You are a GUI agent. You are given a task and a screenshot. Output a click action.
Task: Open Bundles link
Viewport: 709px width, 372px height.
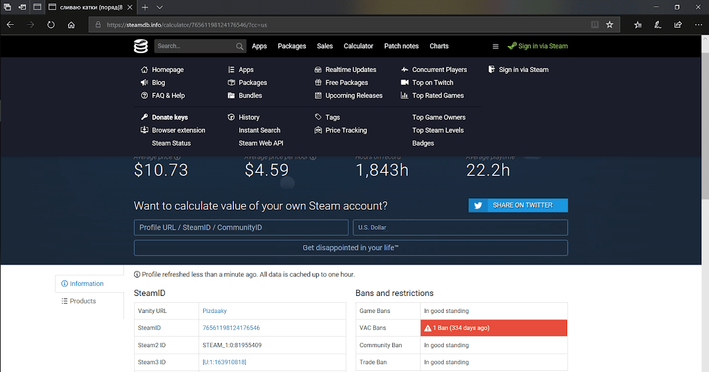245,96
